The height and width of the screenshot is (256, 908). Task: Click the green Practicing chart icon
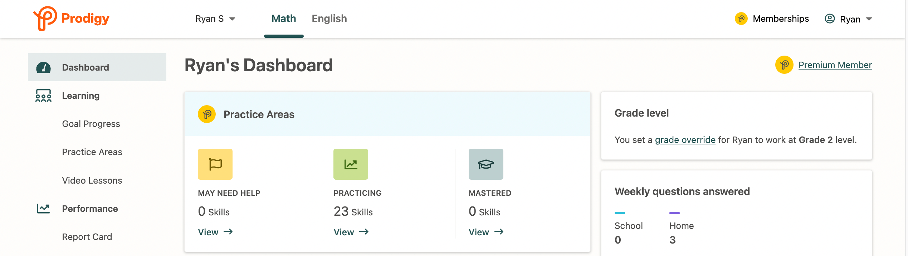click(351, 164)
